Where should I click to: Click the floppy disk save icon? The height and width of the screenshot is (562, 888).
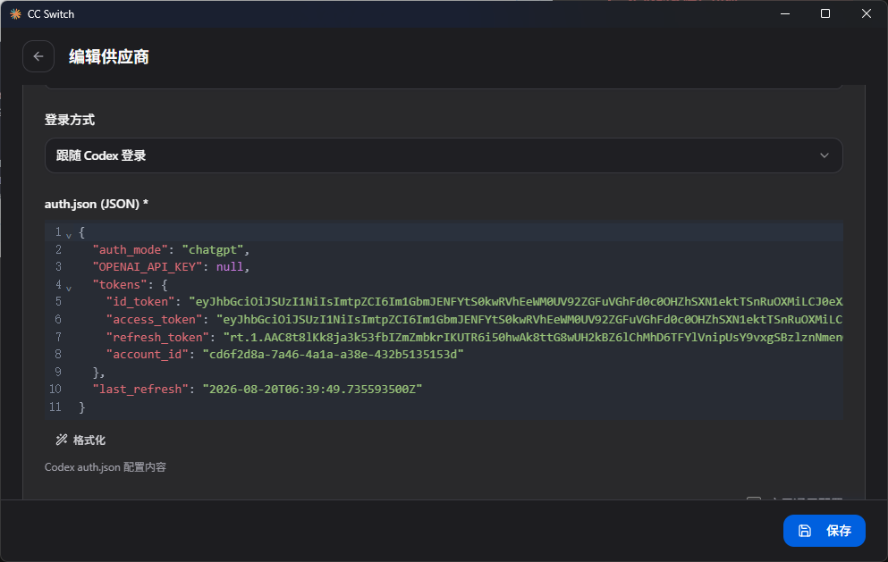[x=805, y=531]
